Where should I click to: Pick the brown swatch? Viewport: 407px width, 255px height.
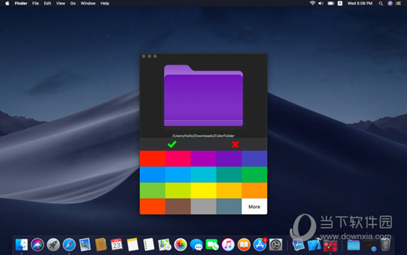(x=178, y=207)
